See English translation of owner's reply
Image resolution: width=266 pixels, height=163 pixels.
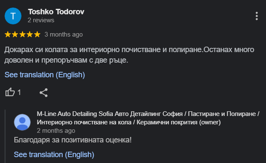point(54,155)
